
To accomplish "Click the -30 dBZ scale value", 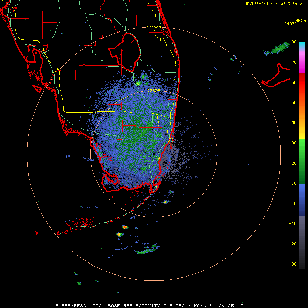I will pyautogui.click(x=293, y=264).
